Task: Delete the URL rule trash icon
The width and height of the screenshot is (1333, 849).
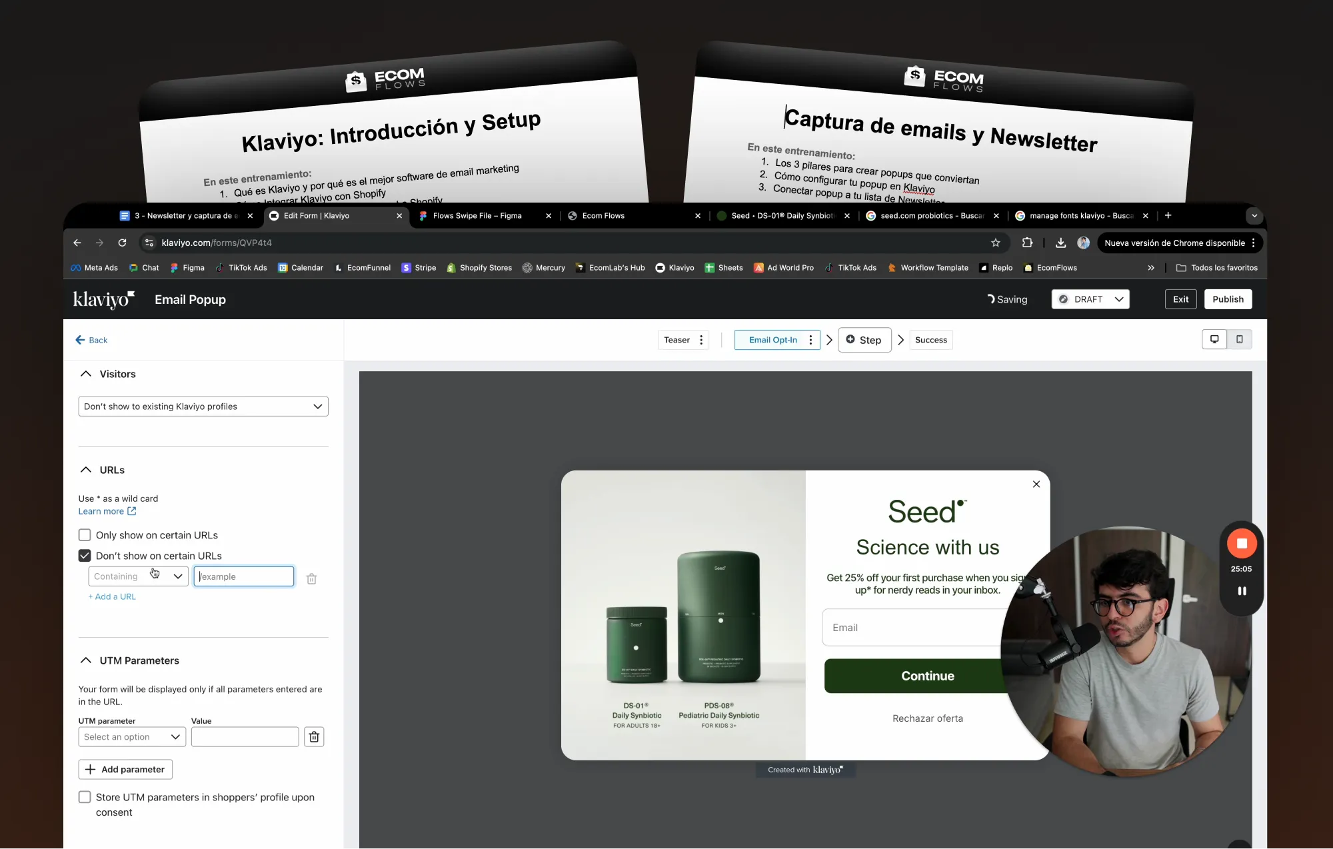Action: 311,578
